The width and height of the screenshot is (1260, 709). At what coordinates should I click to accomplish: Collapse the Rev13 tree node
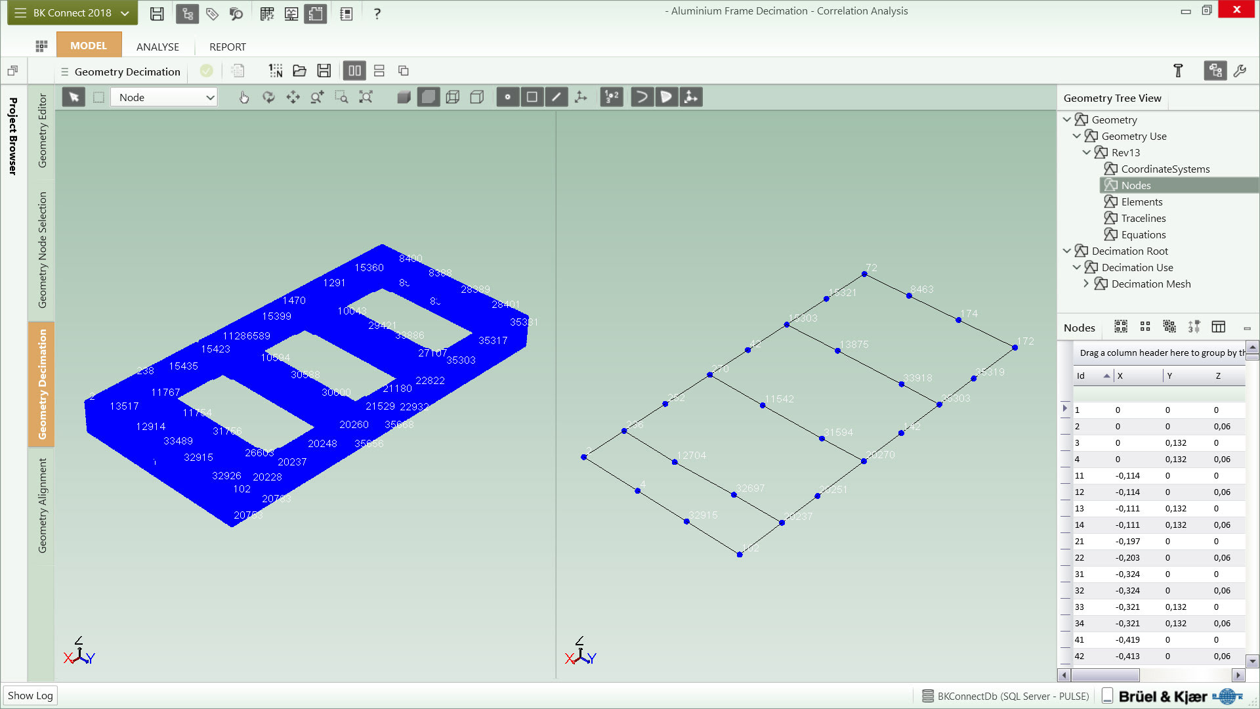[1086, 152]
